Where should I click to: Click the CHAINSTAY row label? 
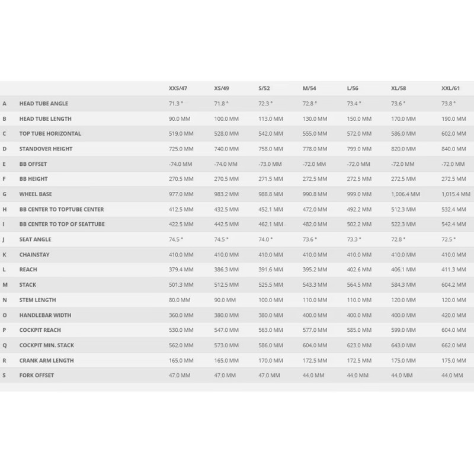pos(34,254)
